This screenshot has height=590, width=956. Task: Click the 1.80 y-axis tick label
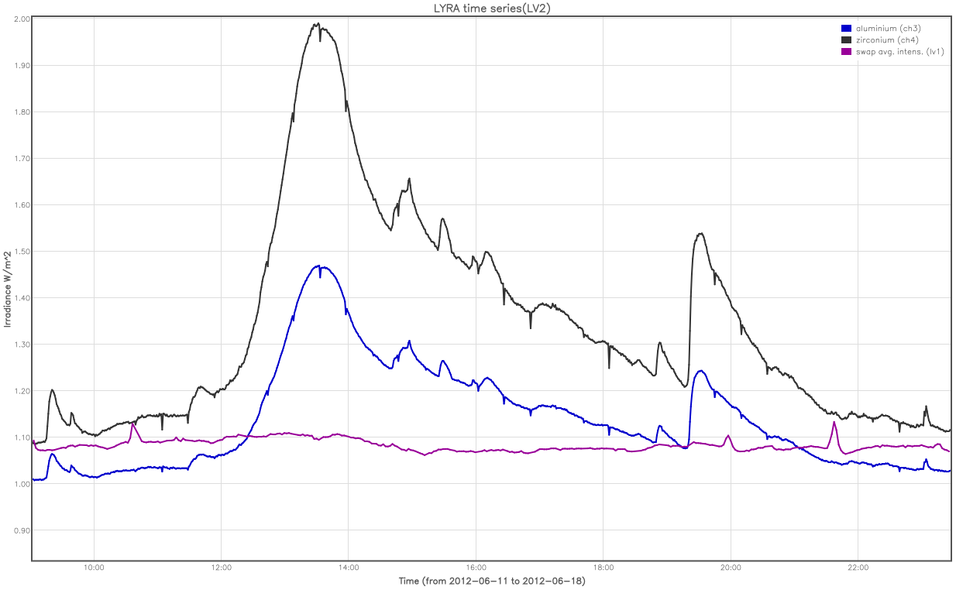pyautogui.click(x=22, y=111)
